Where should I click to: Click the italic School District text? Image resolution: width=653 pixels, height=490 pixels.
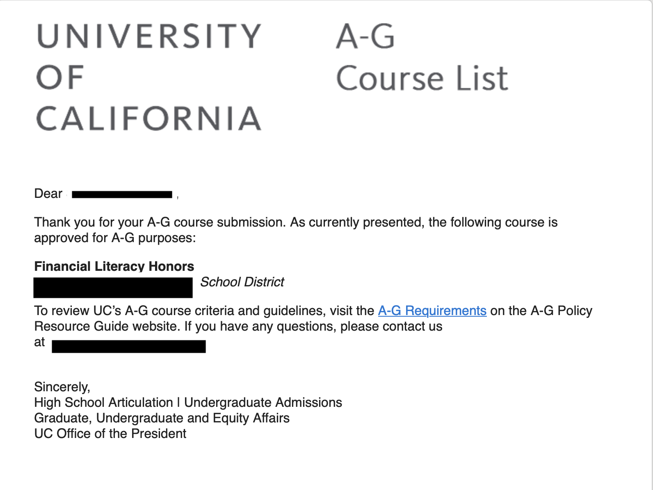pyautogui.click(x=242, y=282)
